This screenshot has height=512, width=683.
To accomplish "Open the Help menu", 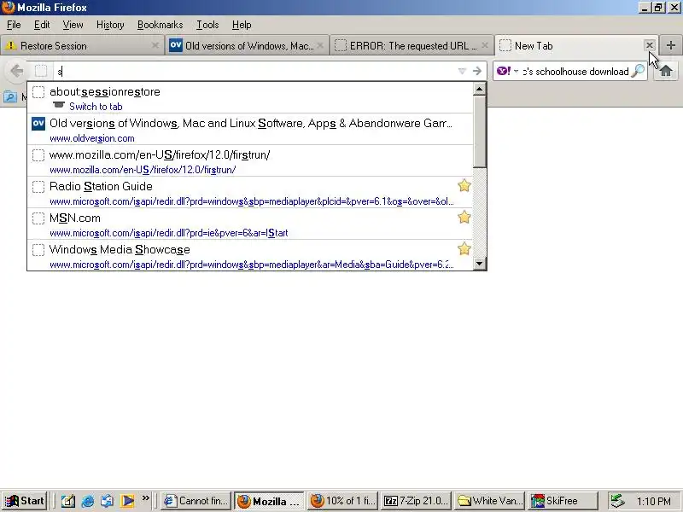I will (242, 25).
